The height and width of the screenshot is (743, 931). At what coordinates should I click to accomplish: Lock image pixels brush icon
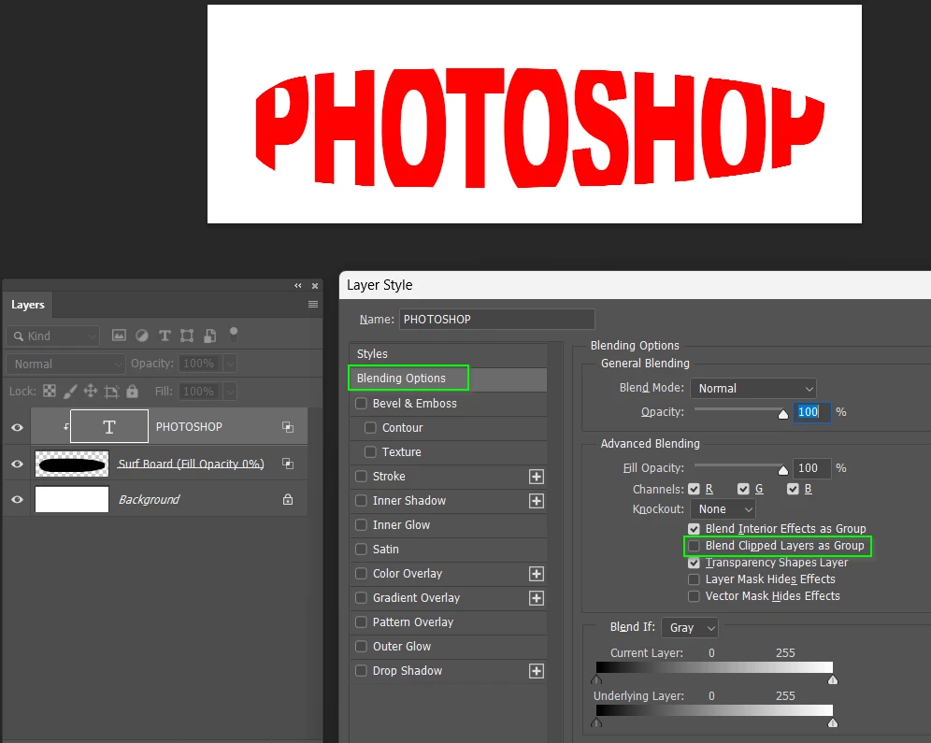coord(70,391)
